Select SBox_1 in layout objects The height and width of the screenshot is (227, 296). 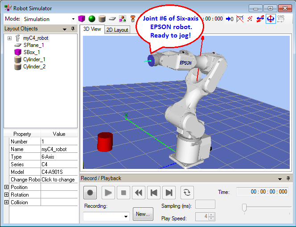[x=32, y=52]
